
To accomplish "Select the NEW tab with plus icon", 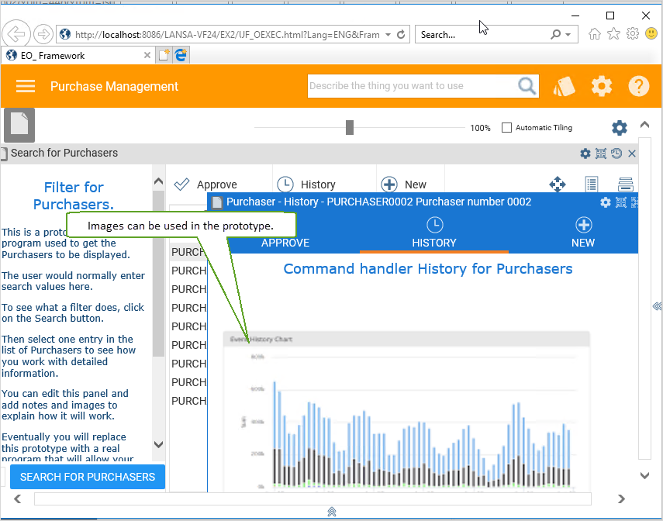I will click(x=583, y=233).
